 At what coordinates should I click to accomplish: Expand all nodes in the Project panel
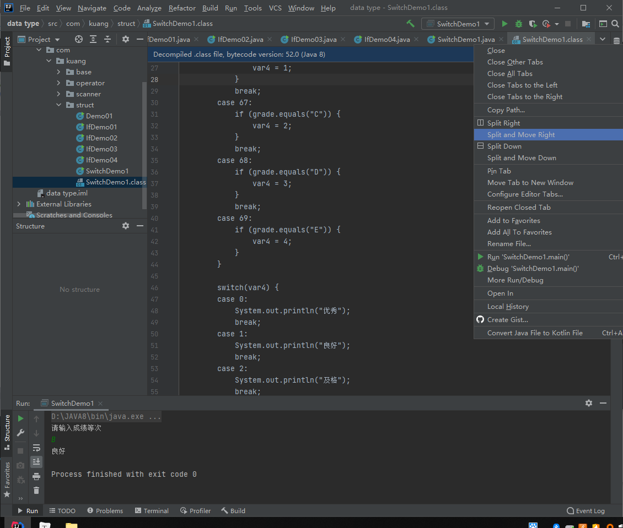tap(93, 39)
